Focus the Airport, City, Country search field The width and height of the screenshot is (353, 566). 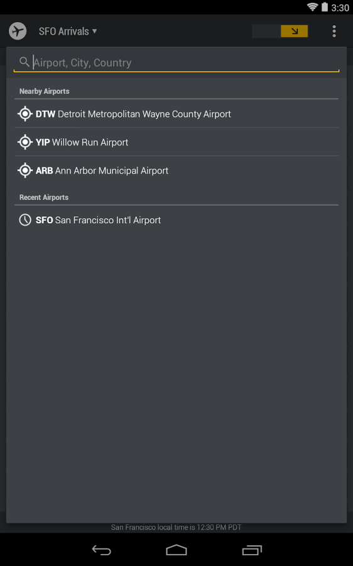pyautogui.click(x=176, y=63)
